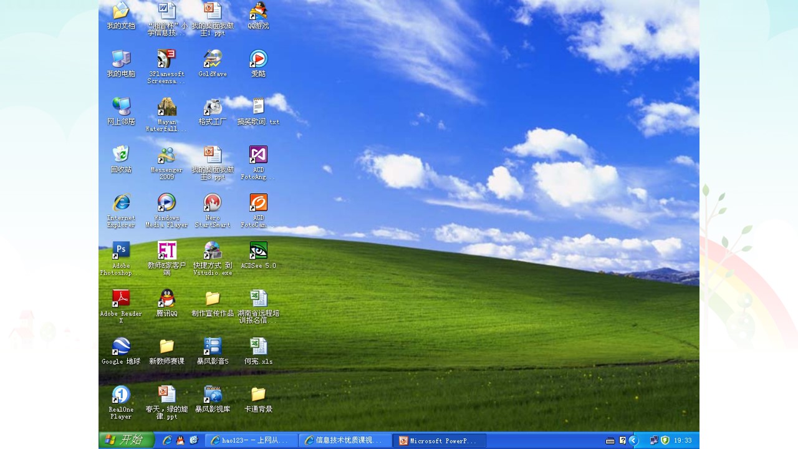The width and height of the screenshot is (798, 449).
Task: Expand hidden system tray icons arrow
Action: pos(633,440)
